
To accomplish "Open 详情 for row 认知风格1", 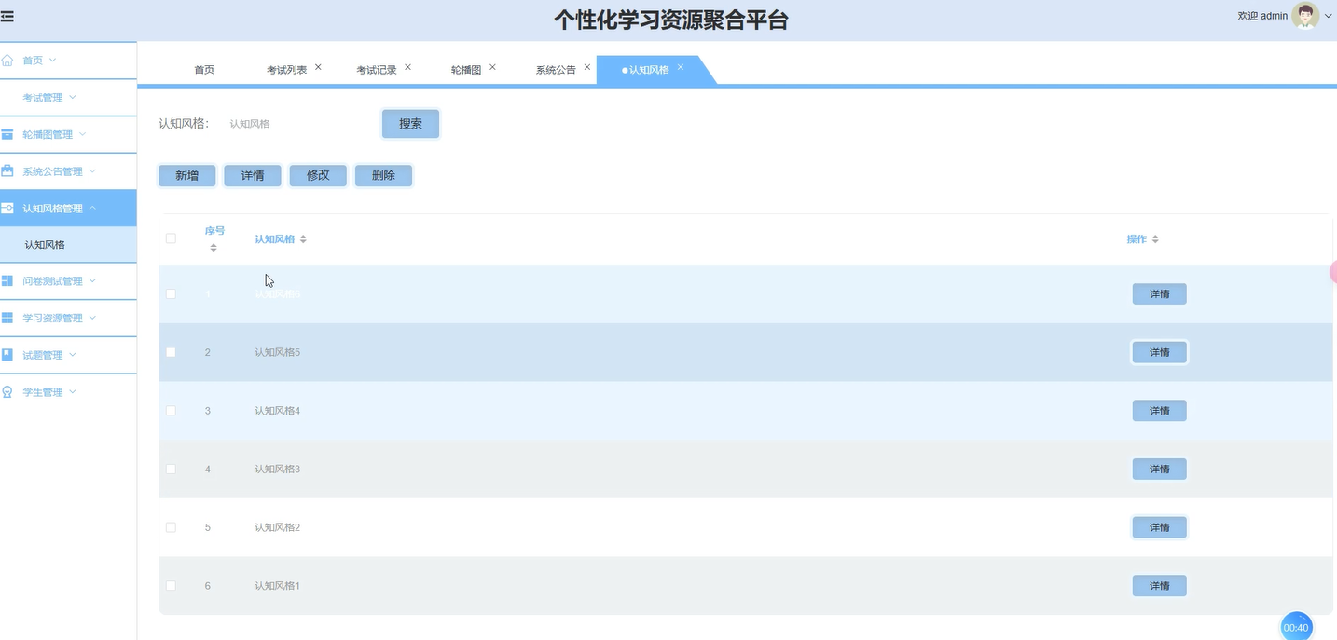I will click(x=1159, y=586).
